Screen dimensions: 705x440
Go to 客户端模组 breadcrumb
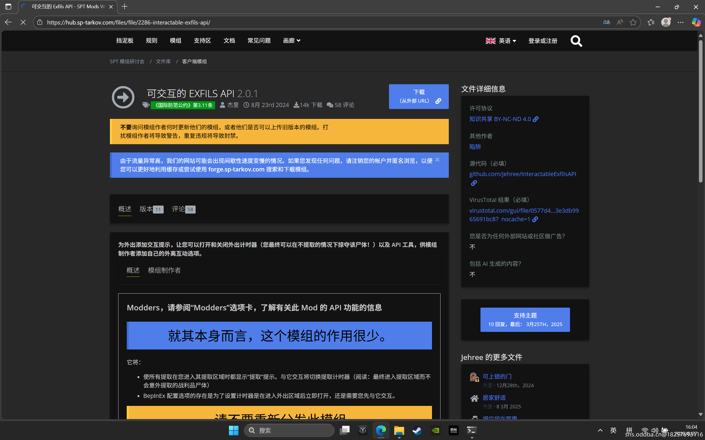(194, 61)
